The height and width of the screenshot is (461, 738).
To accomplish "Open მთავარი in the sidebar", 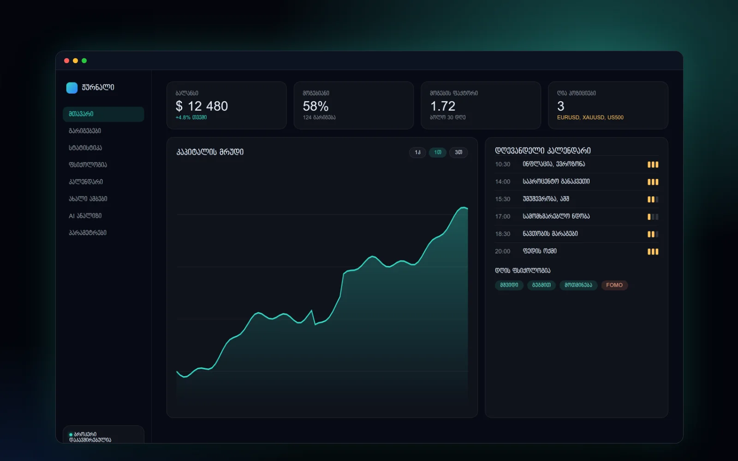I will point(103,114).
